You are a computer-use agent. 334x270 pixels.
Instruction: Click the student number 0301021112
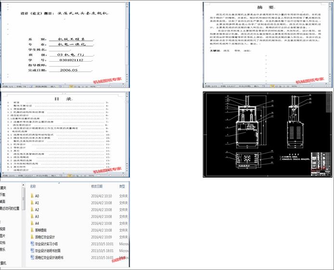[x=71, y=60]
